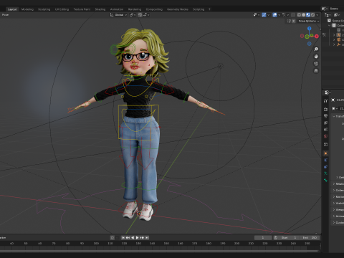The width and height of the screenshot is (344, 258).
Task: Open the Output properties tab
Action: coord(325,116)
